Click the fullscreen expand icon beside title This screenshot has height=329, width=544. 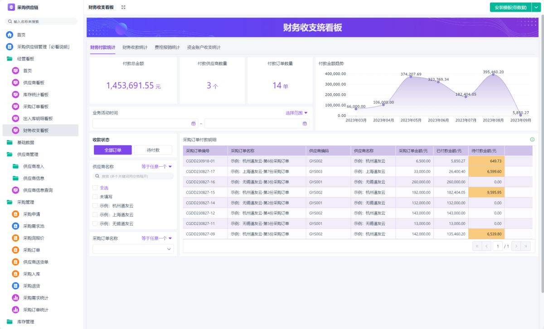pos(123,7)
